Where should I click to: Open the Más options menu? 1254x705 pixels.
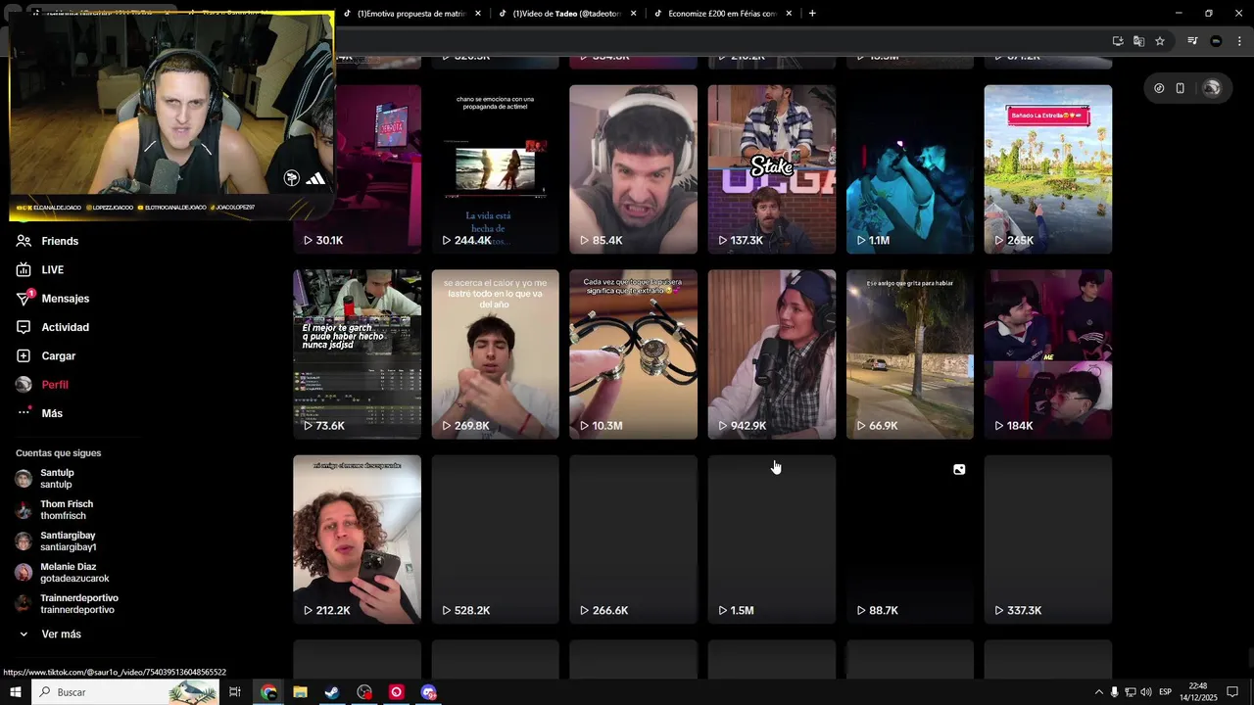(x=39, y=413)
